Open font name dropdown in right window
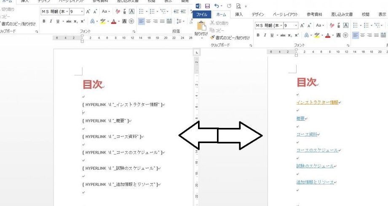 click(281, 25)
